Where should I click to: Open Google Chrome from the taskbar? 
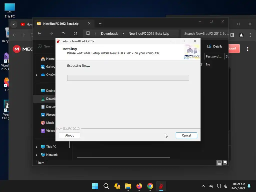pyautogui.click(x=150, y=186)
